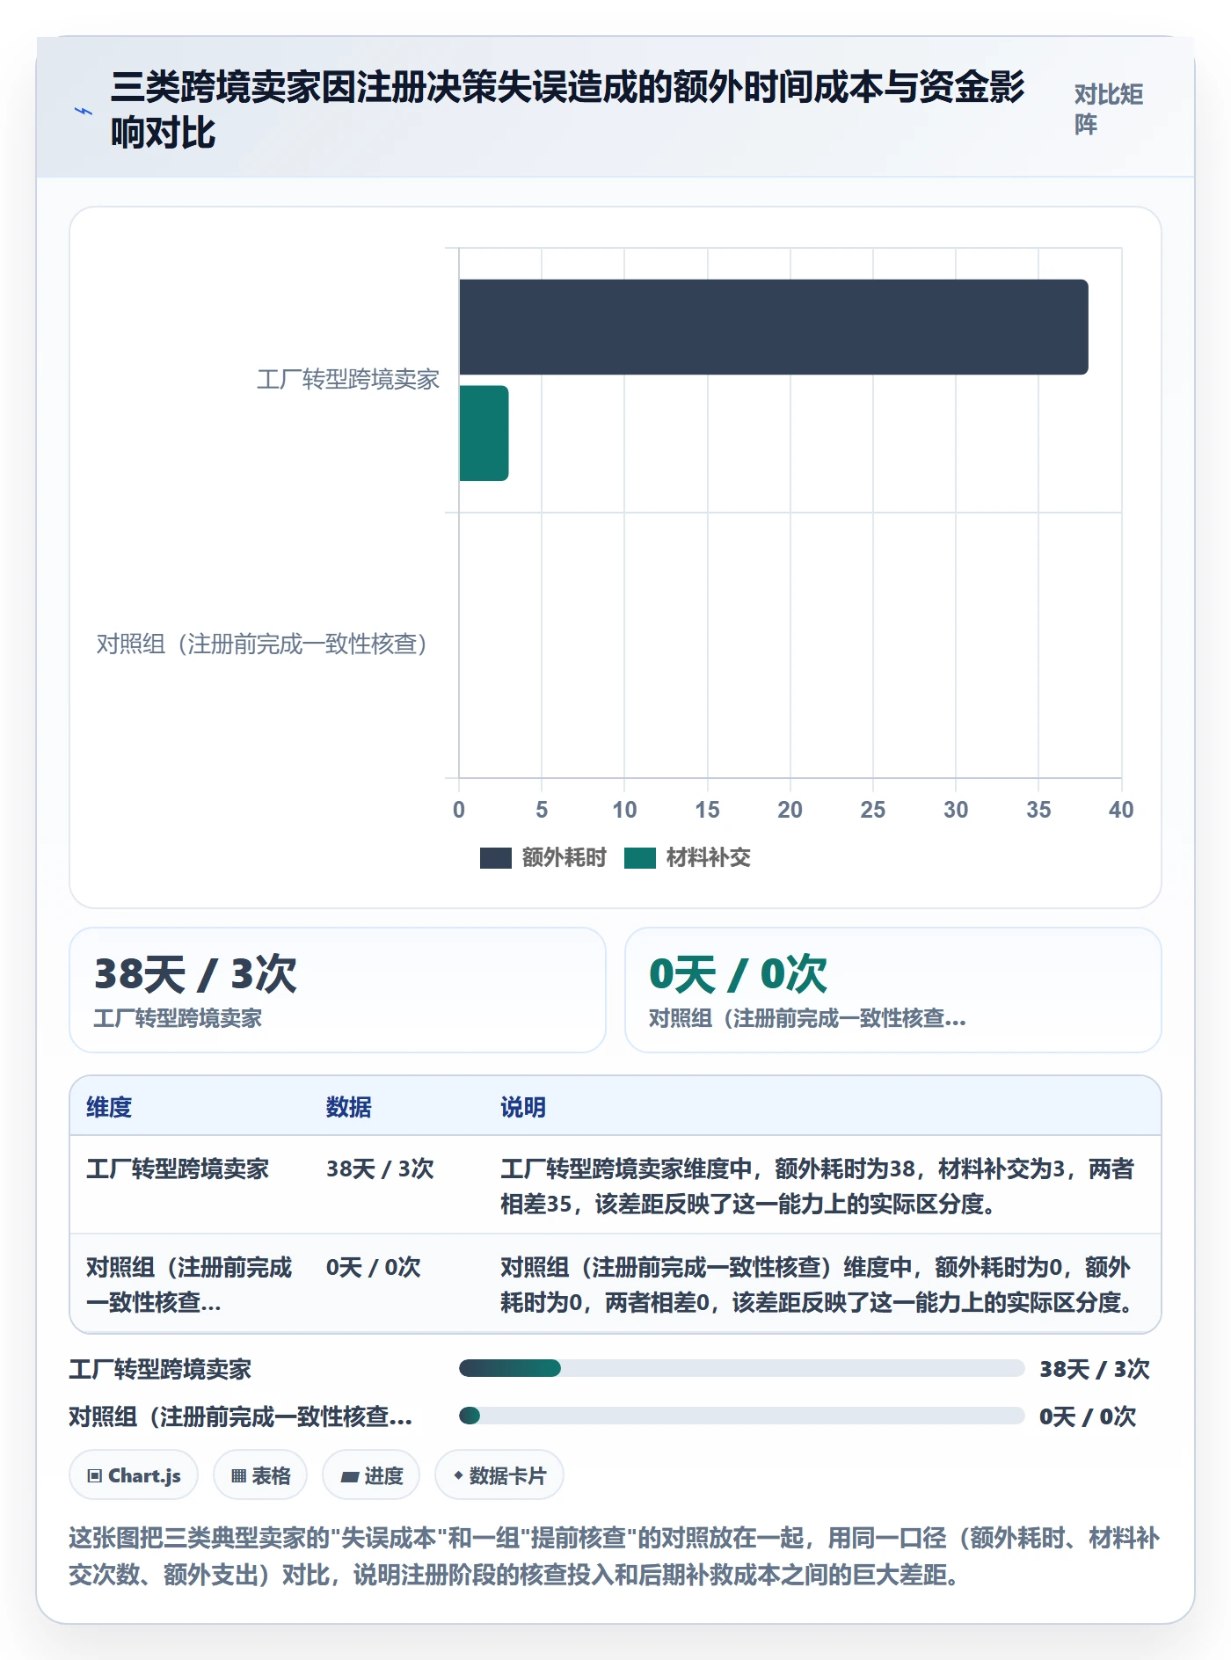Click the 对照组（注册前完成一致性核查） chart axis label
1231x1660 pixels.
click(263, 644)
